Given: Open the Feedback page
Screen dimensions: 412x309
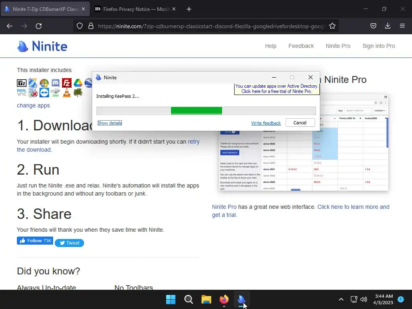Looking at the screenshot, I should 301,46.
